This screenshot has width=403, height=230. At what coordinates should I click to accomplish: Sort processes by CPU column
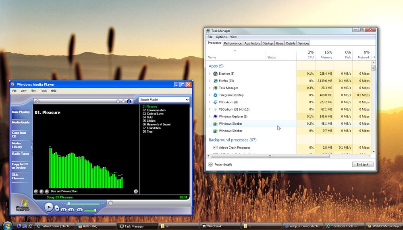click(x=306, y=55)
